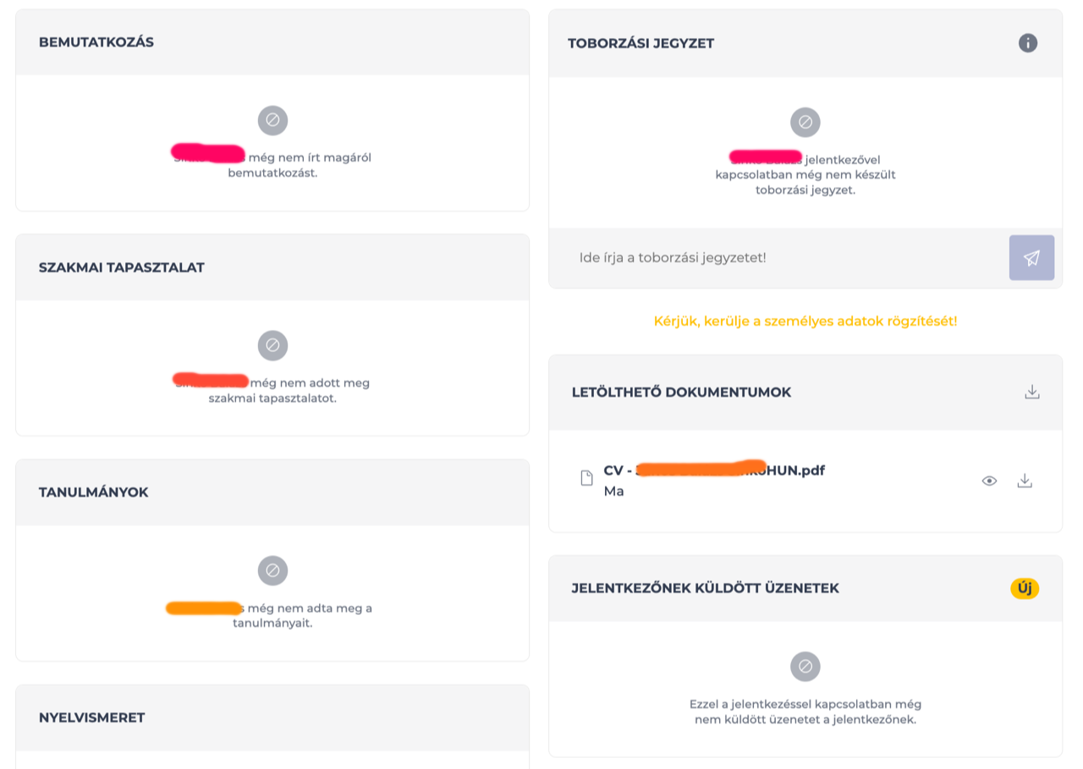Click the yellow personal data warning text
This screenshot has height=769, width=1083.
coord(805,321)
